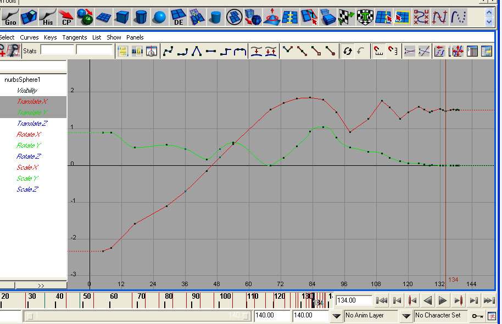The image size is (502, 324).
Task: Click the circled polygon faces shelf icon
Action: click(x=235, y=17)
